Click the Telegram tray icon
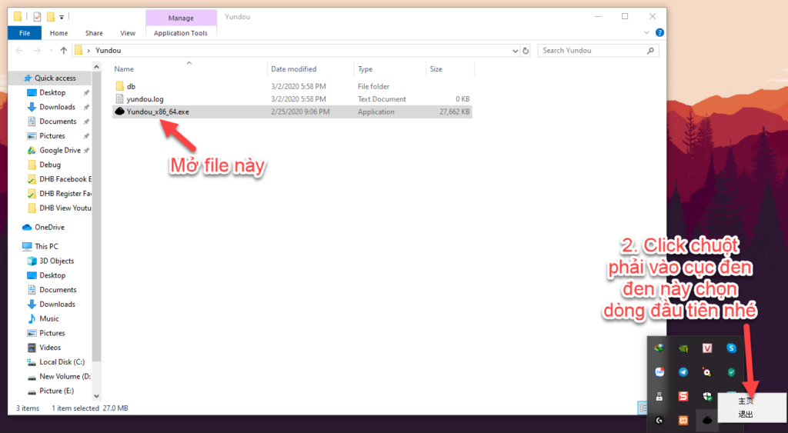Screen dimensions: 788x433 coord(683,372)
